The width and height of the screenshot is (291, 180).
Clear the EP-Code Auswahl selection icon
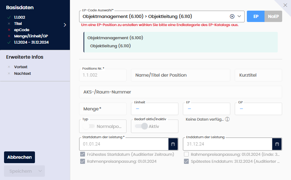(x=232, y=16)
